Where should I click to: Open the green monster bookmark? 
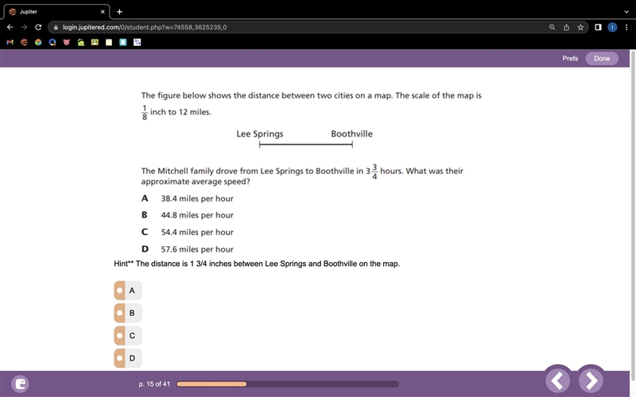(x=81, y=42)
